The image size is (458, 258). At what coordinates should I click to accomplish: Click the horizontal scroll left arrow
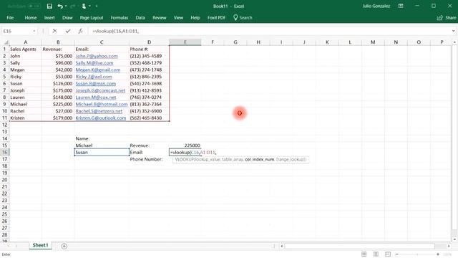[x=281, y=247]
